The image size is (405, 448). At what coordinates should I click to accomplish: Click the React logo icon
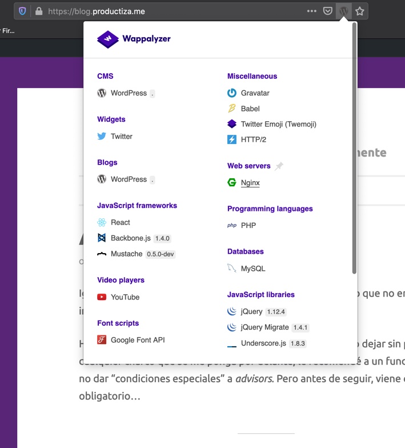tap(102, 222)
